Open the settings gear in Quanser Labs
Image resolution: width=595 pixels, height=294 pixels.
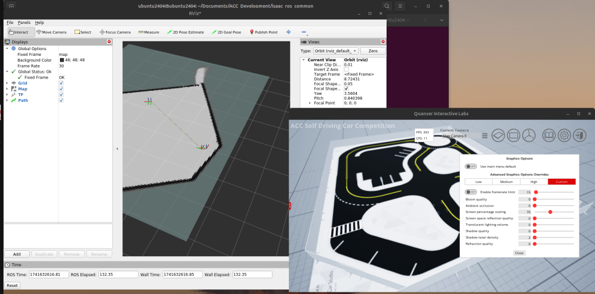tap(564, 135)
